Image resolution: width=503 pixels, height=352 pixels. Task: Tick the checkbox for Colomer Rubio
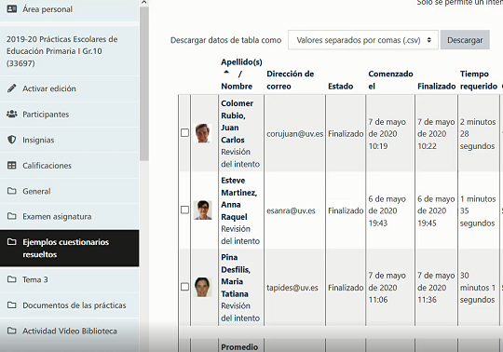tap(184, 133)
